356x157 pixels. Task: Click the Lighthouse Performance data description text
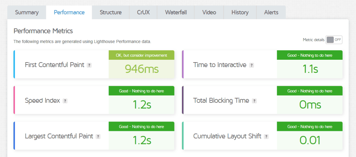[82, 42]
